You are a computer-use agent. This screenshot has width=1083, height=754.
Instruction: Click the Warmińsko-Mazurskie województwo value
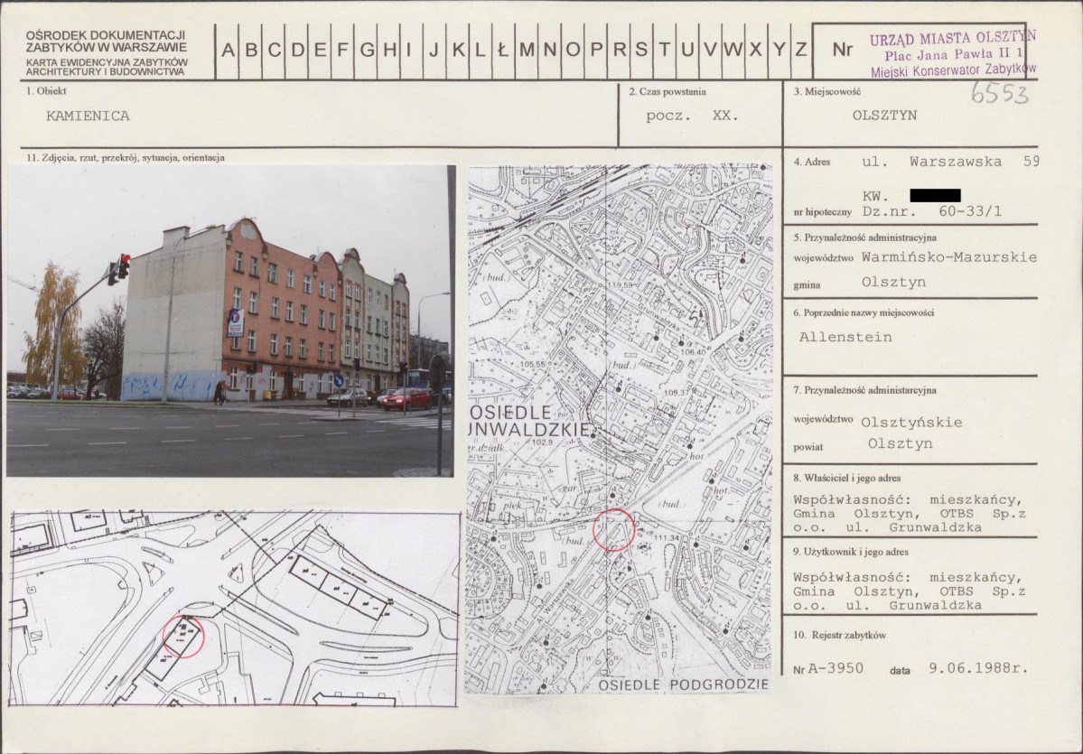click(948, 257)
